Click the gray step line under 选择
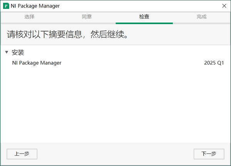The height and width of the screenshot is (166, 231). (x=29, y=23)
